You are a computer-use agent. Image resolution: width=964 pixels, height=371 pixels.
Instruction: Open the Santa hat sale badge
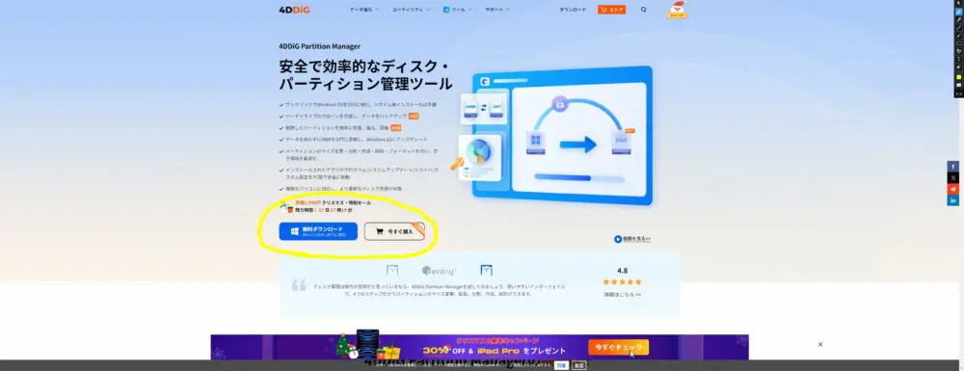click(x=677, y=10)
